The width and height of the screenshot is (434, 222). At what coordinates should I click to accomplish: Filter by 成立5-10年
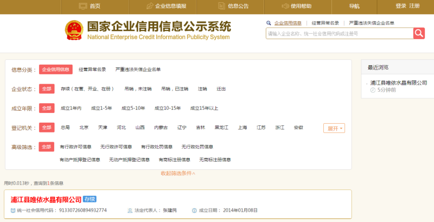(x=133, y=108)
